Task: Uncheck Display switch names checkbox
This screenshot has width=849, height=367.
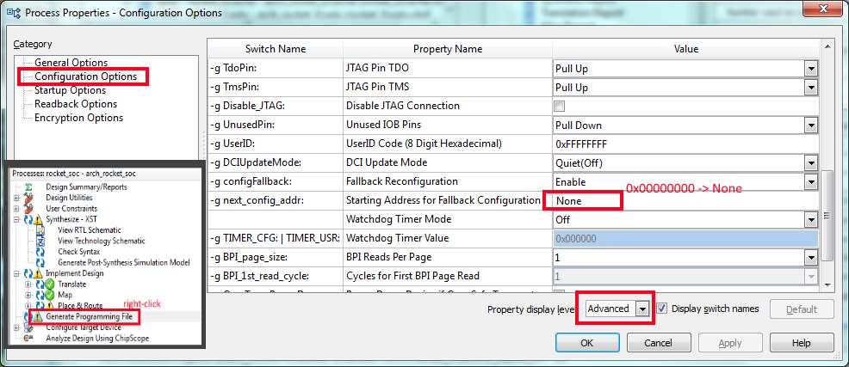Action: (x=661, y=309)
